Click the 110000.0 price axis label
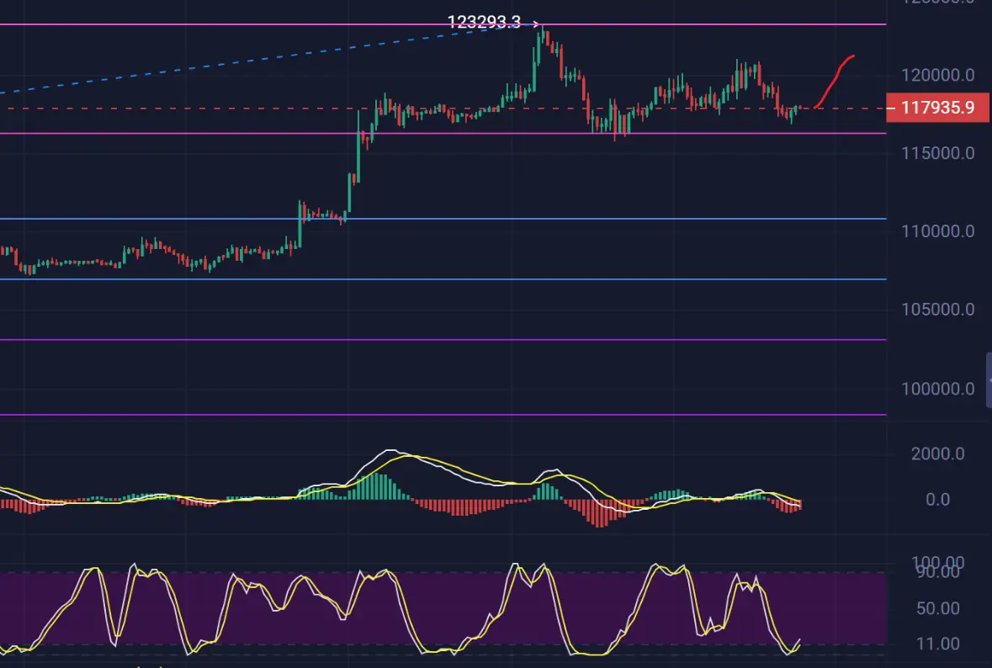992x668 pixels. tap(937, 231)
